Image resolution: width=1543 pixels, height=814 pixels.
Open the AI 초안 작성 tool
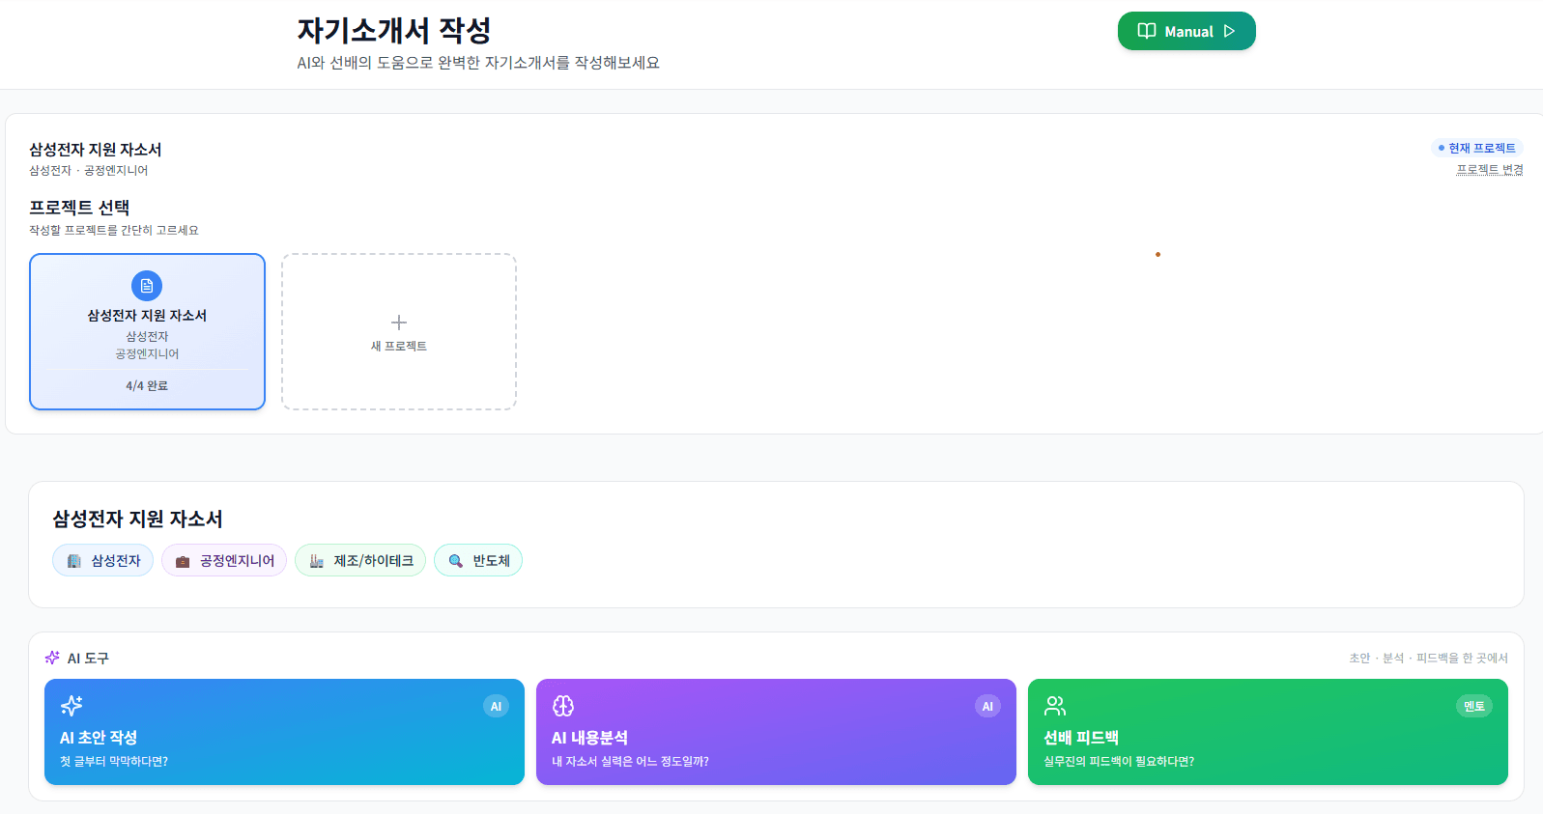coord(284,732)
